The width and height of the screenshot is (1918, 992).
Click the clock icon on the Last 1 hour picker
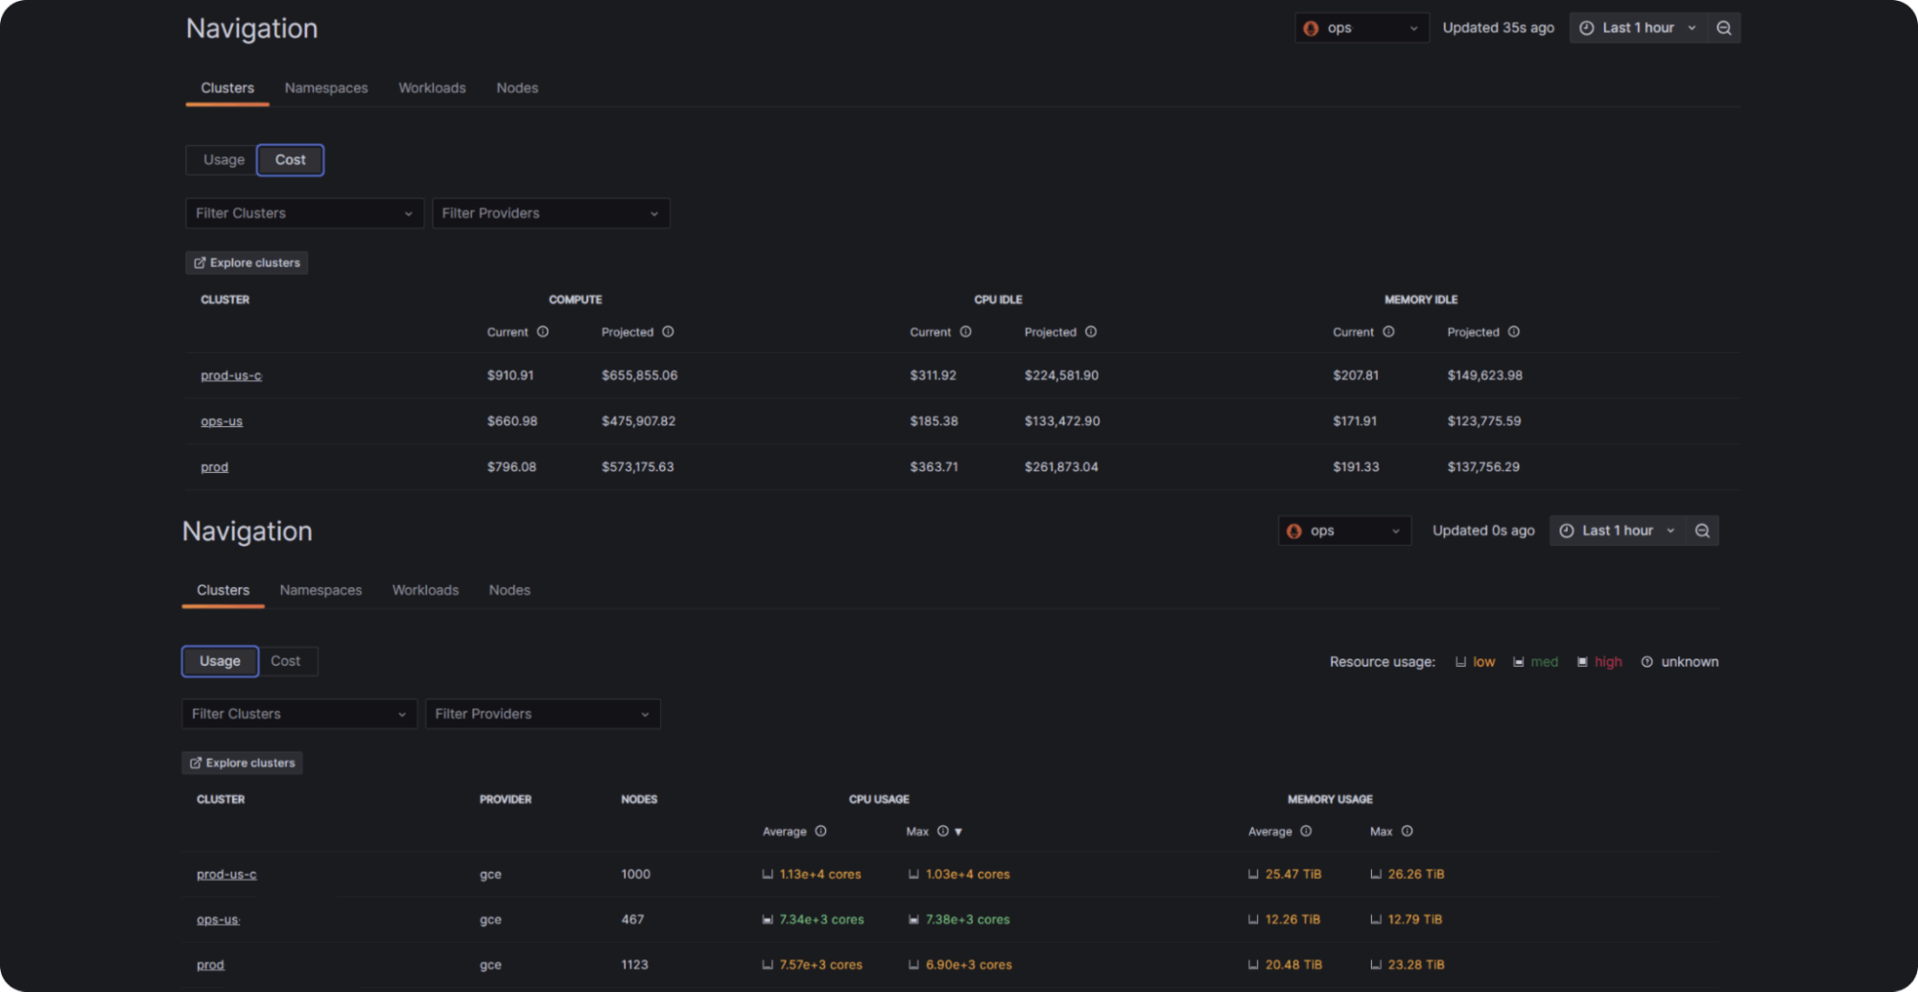(1585, 27)
